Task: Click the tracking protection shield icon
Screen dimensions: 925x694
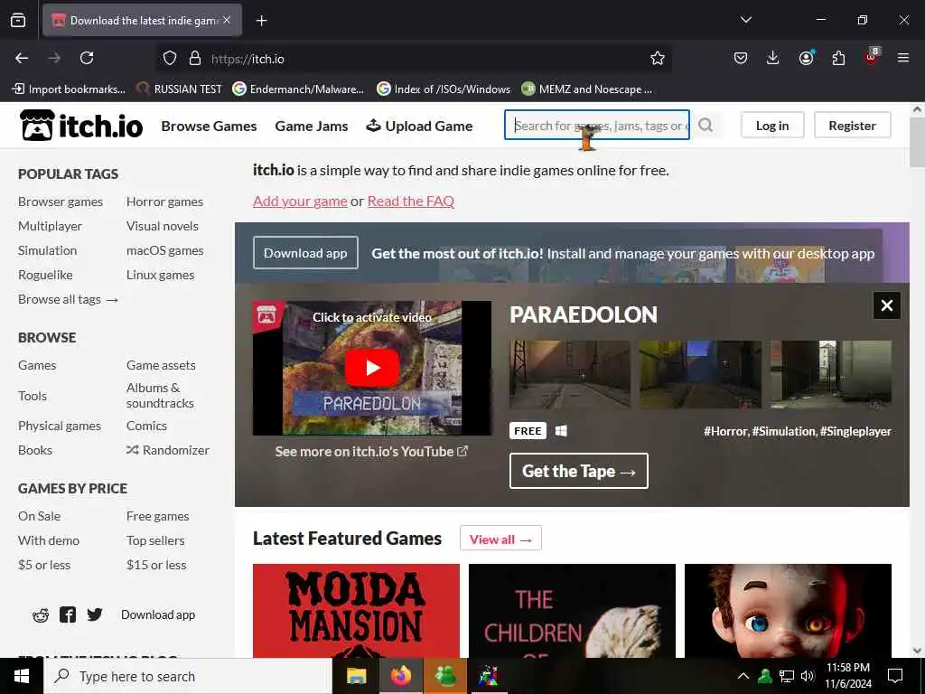Action: pos(170,58)
